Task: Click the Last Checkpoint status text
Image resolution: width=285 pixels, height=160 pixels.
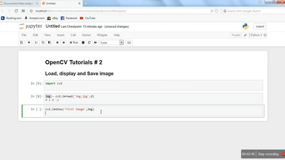Action: point(81,27)
